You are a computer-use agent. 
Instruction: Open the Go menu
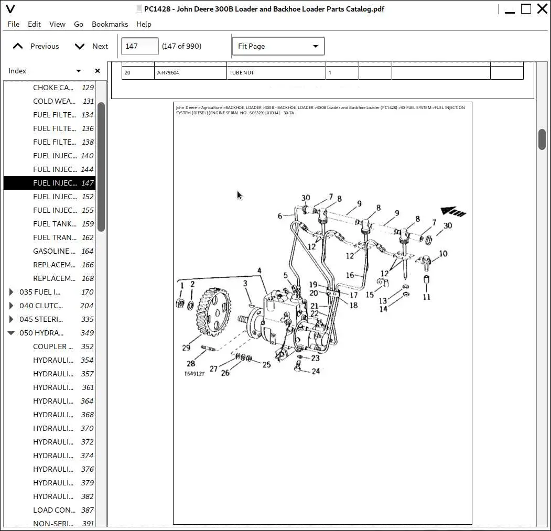point(78,24)
